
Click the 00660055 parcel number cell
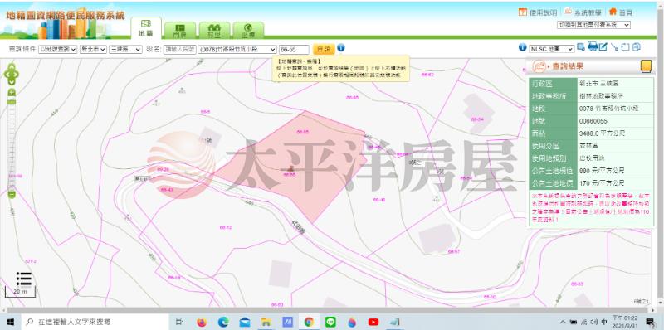(x=615, y=121)
